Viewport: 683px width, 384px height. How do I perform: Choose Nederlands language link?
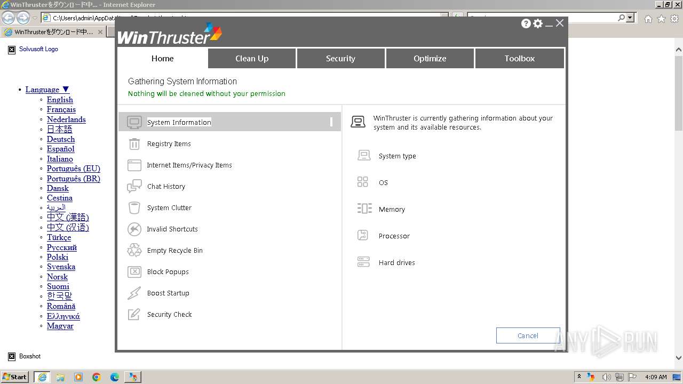[66, 119]
